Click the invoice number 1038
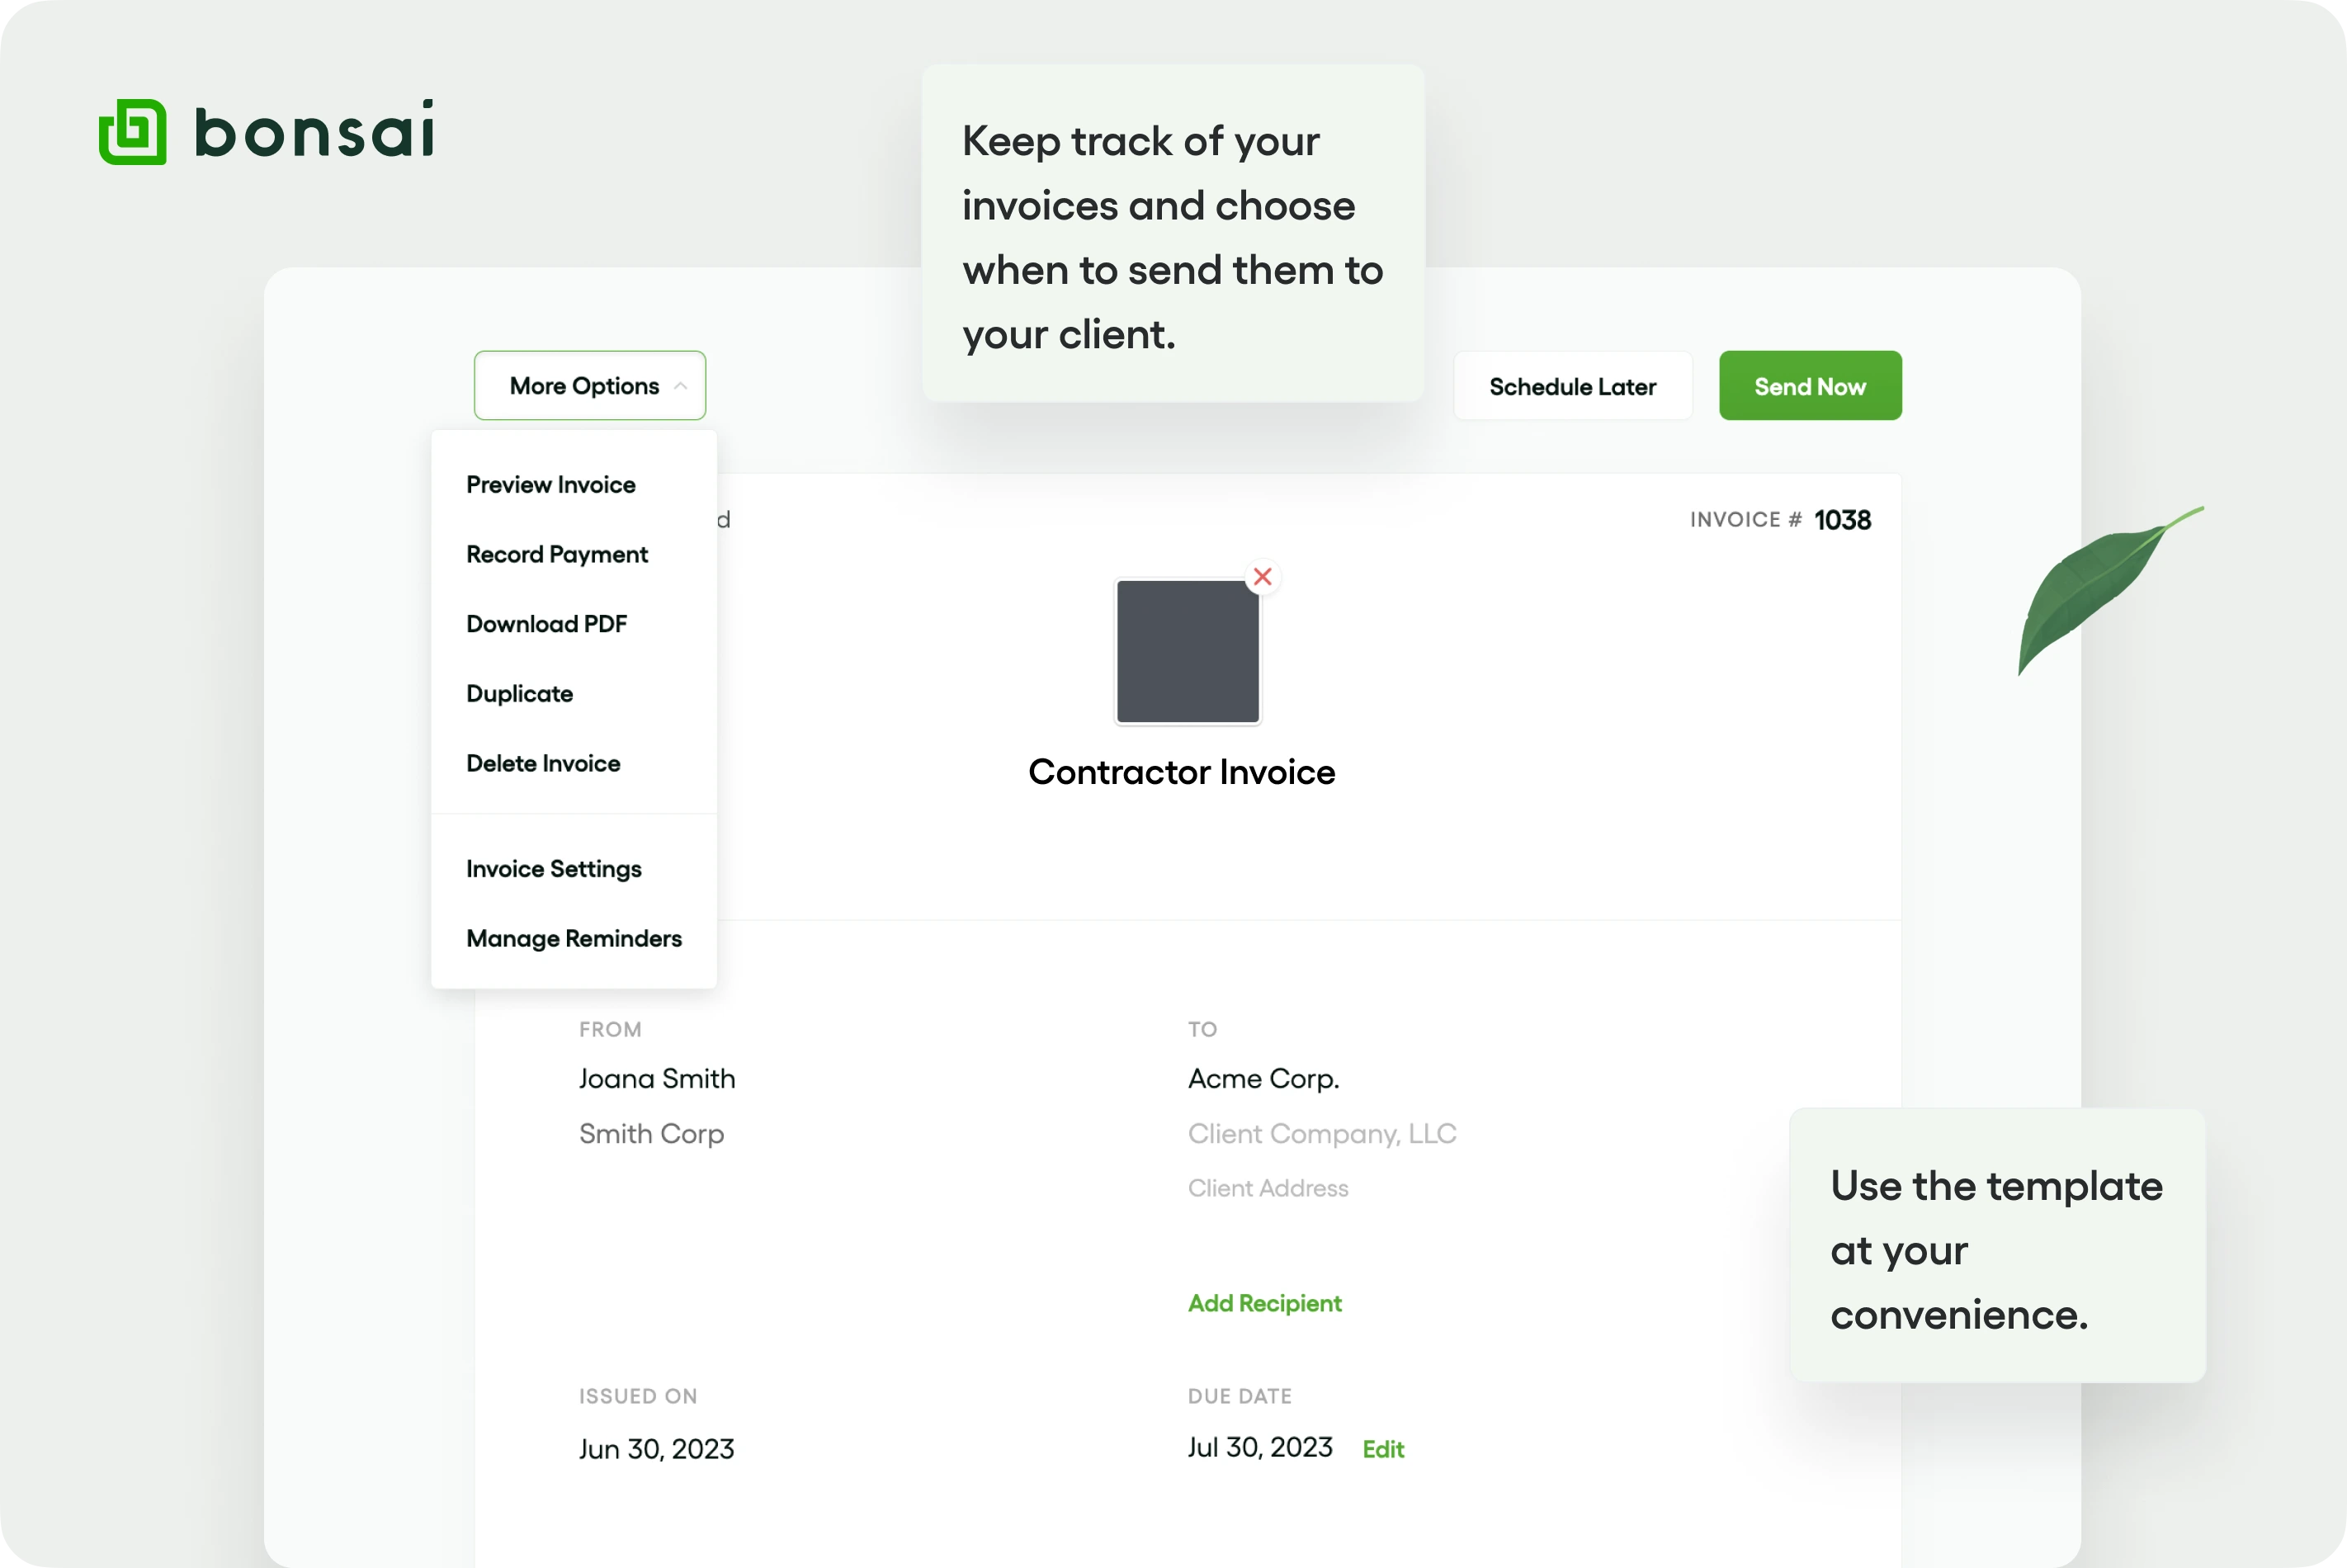This screenshot has width=2347, height=1568. coord(1842,520)
